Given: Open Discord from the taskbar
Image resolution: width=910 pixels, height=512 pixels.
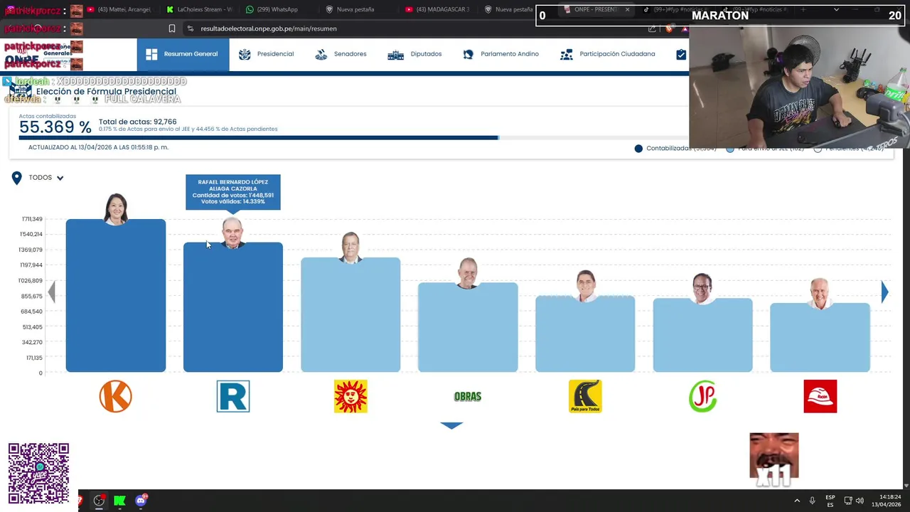Looking at the screenshot, I should (141, 501).
